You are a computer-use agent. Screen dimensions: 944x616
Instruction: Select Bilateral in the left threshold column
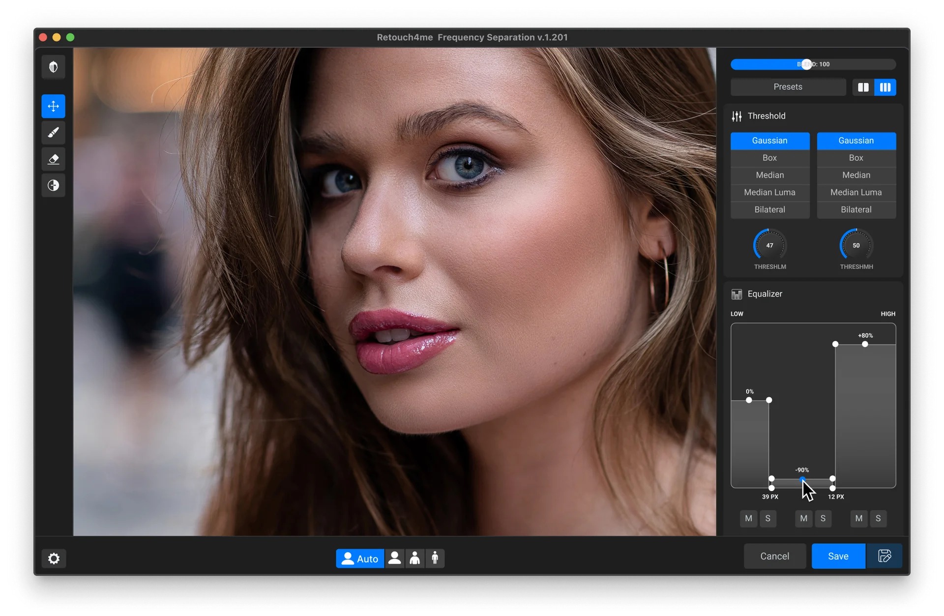[x=769, y=209]
